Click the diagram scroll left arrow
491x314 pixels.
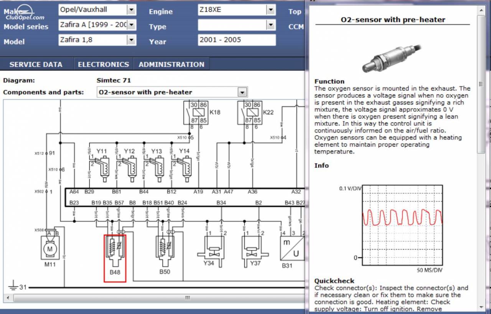(x=7, y=298)
